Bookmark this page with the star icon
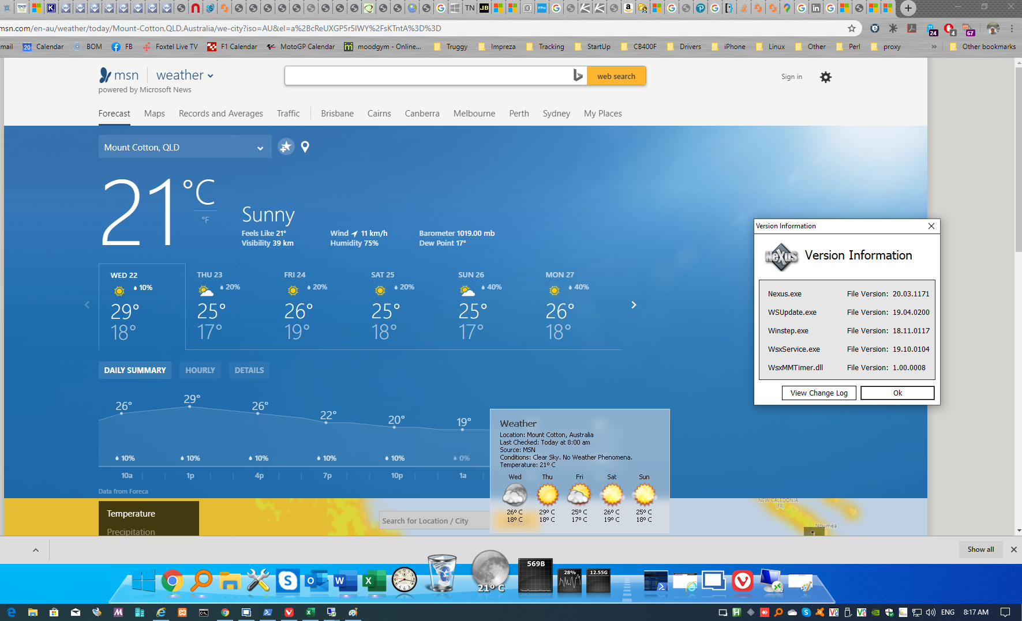The image size is (1022, 621). pos(851,28)
